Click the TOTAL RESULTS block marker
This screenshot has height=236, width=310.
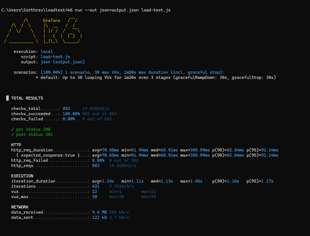pyautogui.click(x=8, y=98)
